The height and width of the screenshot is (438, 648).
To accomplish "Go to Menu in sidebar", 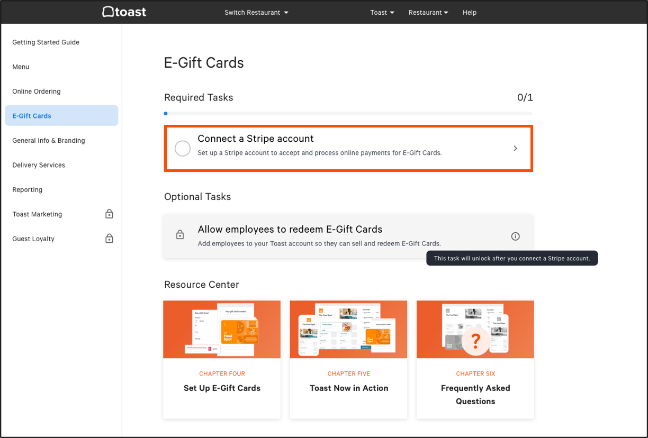I will 21,67.
